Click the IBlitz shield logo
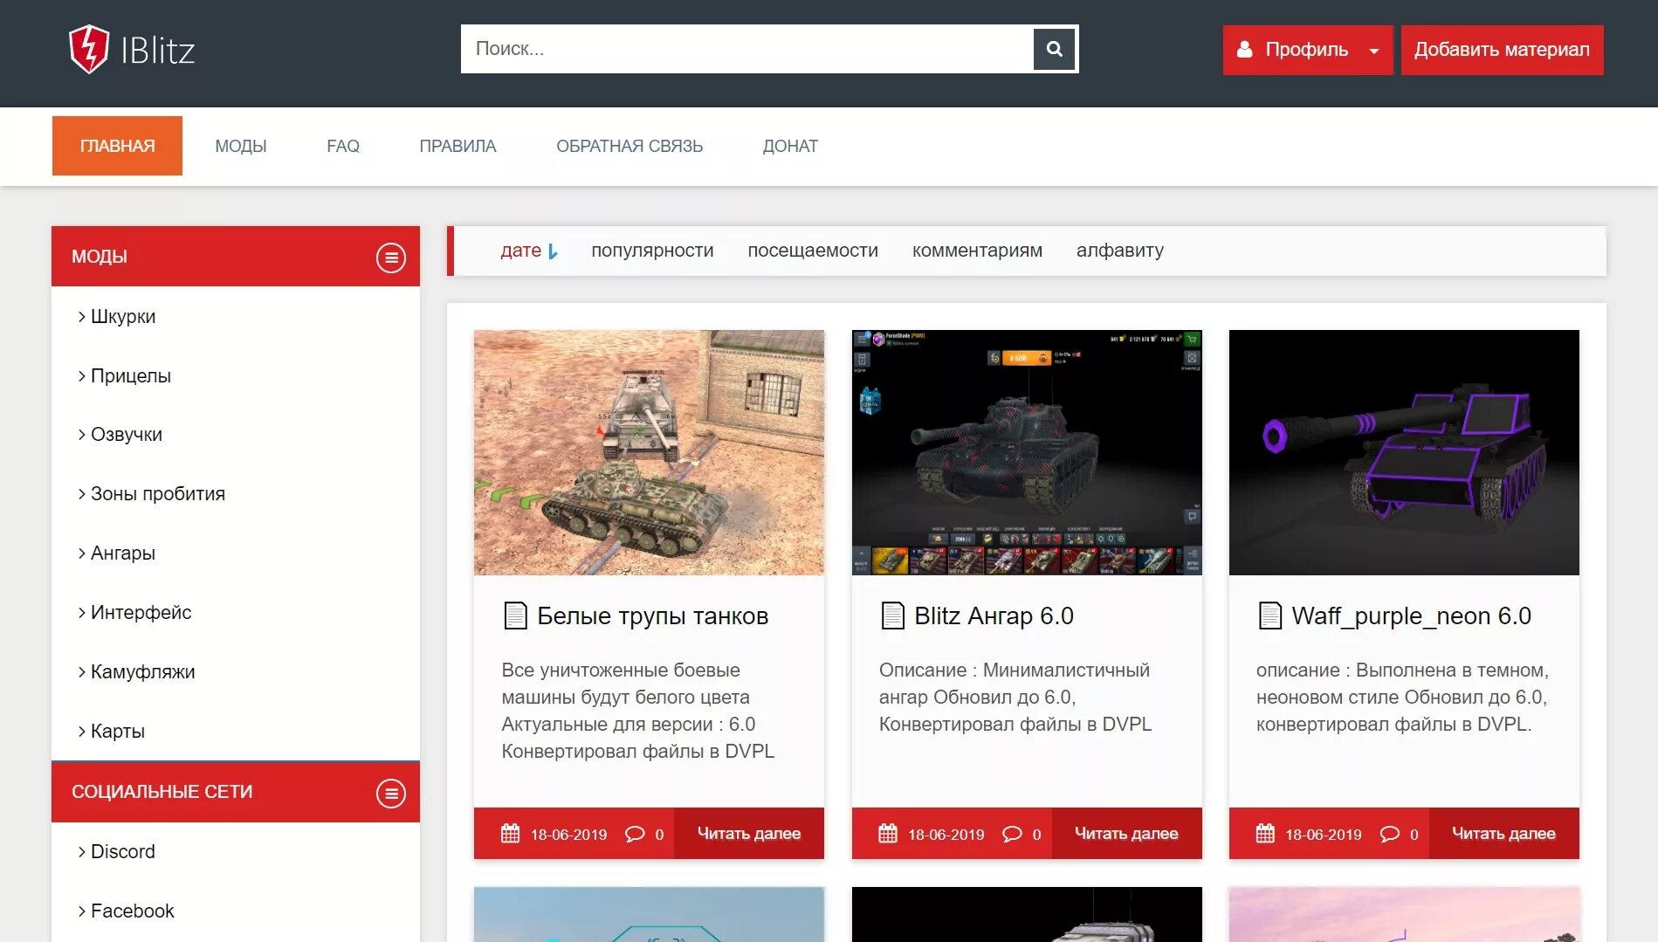This screenshot has height=942, width=1658. 89,49
